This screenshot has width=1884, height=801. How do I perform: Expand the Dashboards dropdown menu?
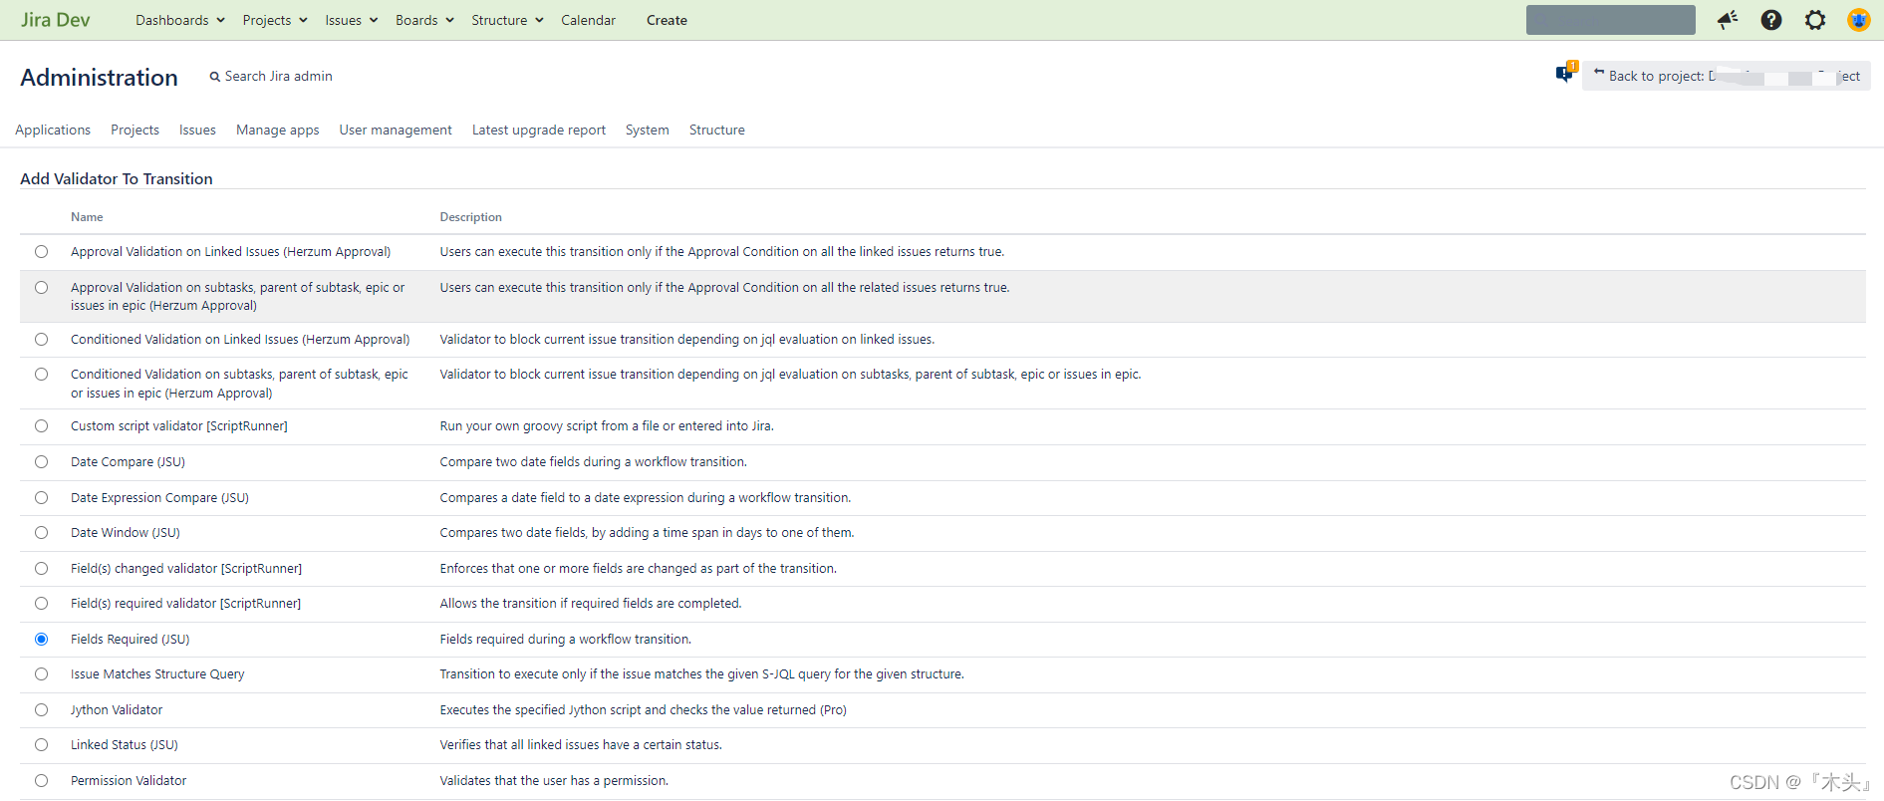point(180,20)
